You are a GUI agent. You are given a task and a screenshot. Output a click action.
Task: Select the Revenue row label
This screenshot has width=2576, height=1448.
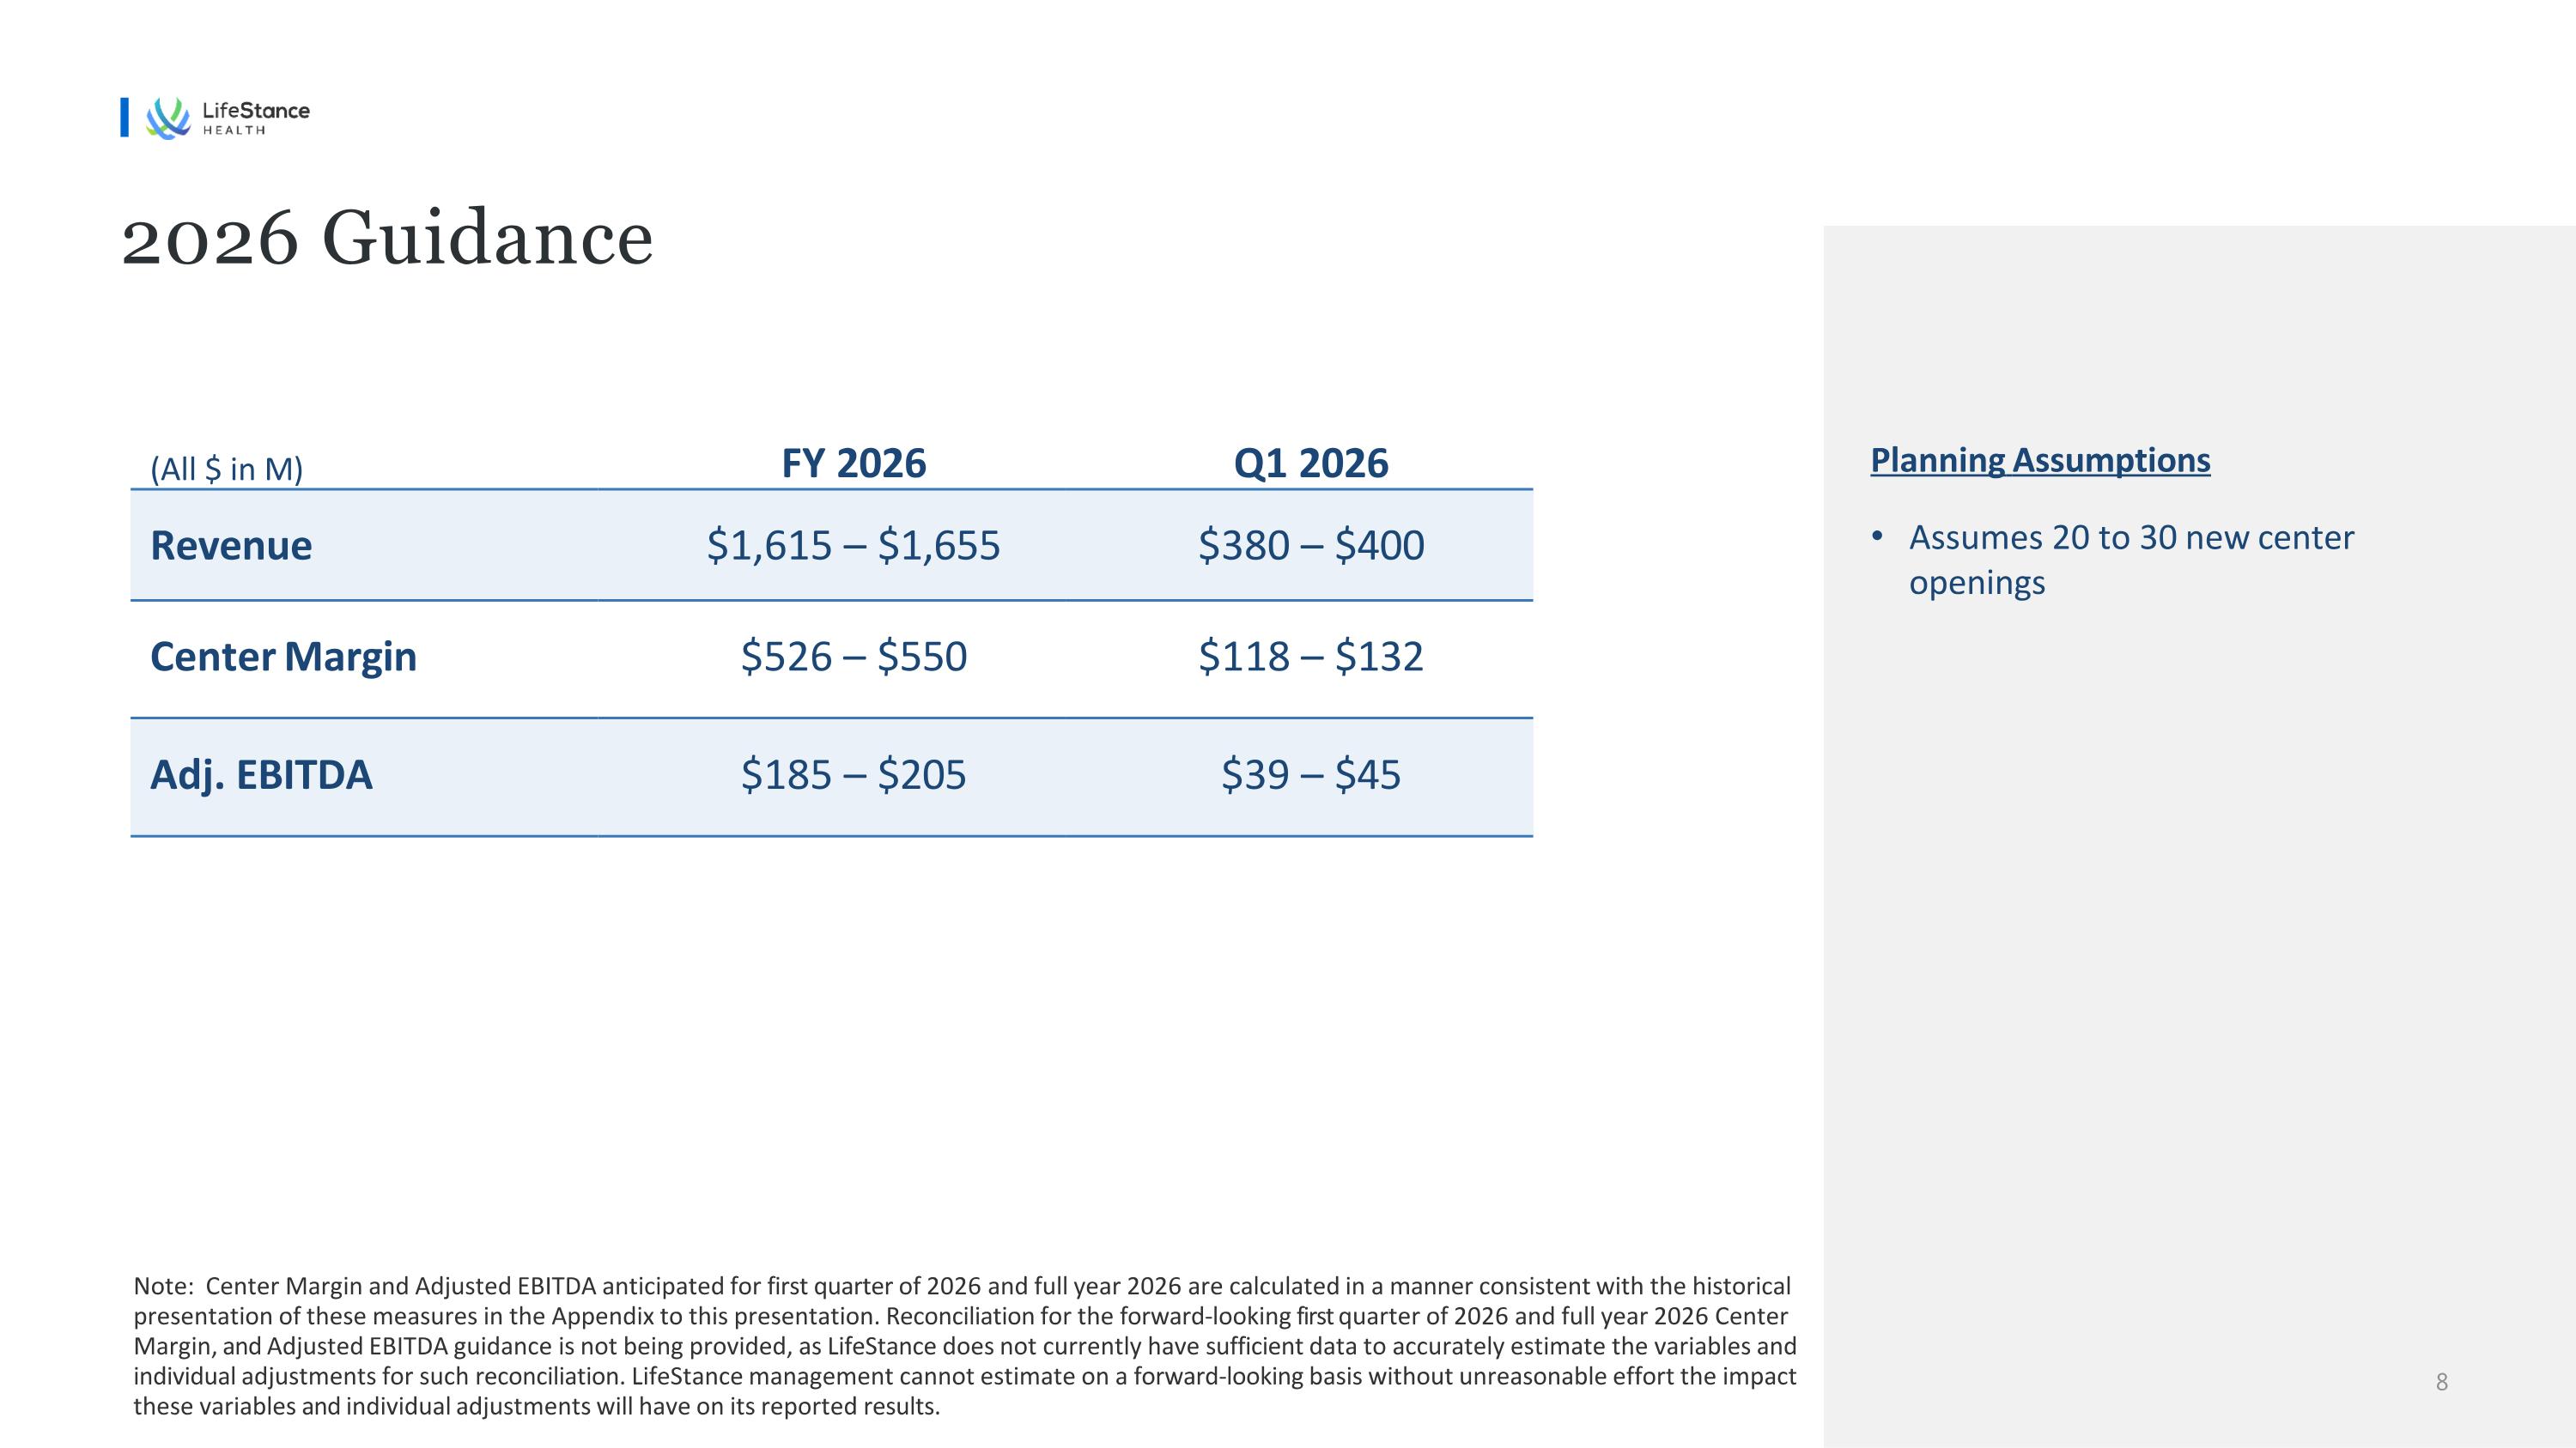click(231, 546)
